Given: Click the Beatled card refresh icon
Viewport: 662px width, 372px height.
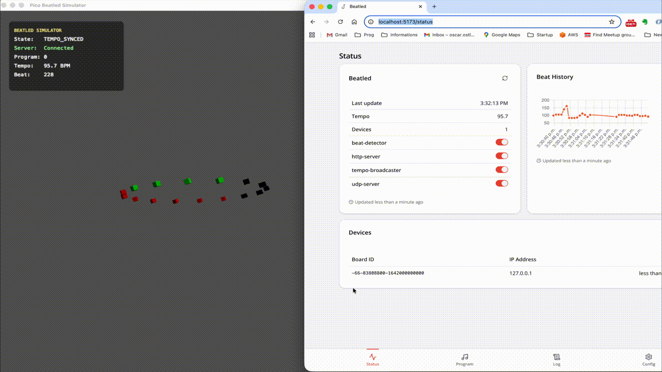Looking at the screenshot, I should point(505,78).
